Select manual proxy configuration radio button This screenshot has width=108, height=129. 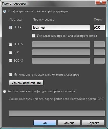click(x=5, y=11)
